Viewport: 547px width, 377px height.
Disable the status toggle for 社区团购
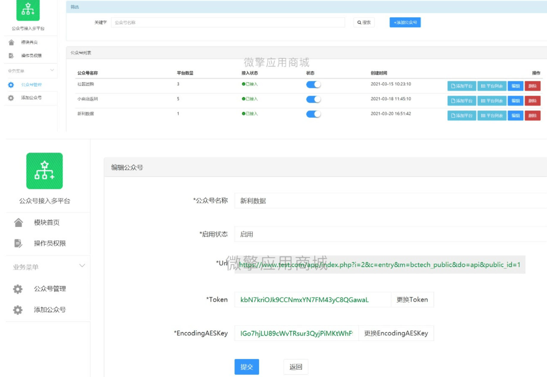(314, 85)
